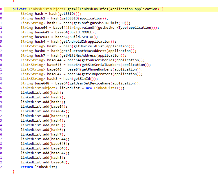Click linkedList.add(base648) statement
The width and height of the screenshot is (218, 175).
[45, 163]
